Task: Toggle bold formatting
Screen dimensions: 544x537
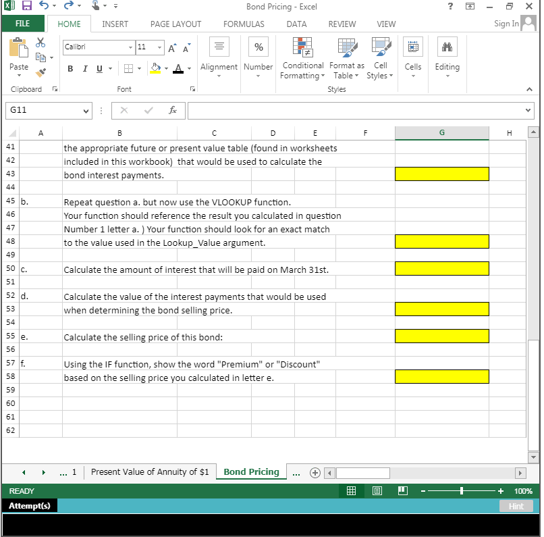Action: [70, 69]
